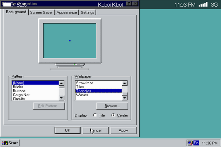Switch to the Screen Saver tab
The width and height of the screenshot is (221, 147).
41,12
